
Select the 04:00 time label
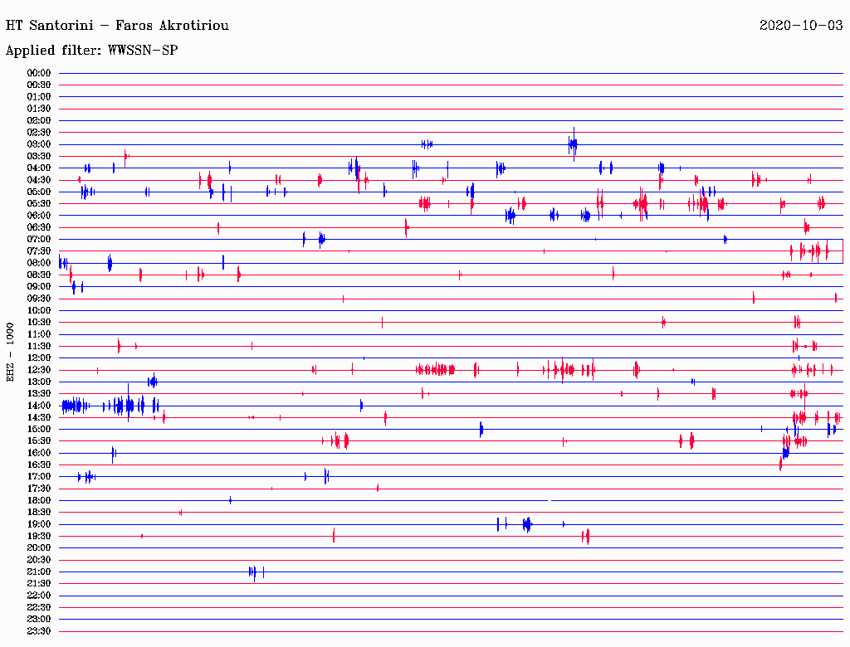38,168
